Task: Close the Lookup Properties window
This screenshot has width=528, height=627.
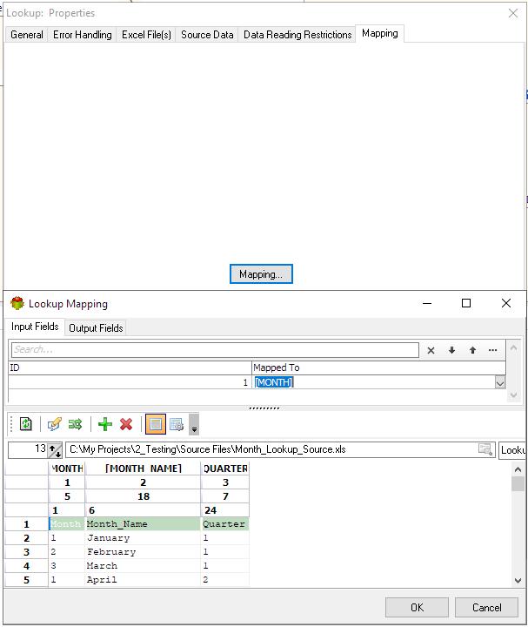Action: (513, 13)
